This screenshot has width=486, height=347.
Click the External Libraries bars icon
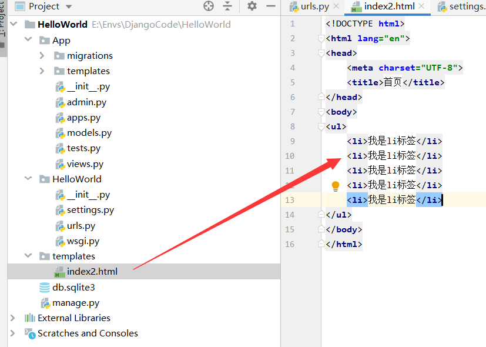30,318
